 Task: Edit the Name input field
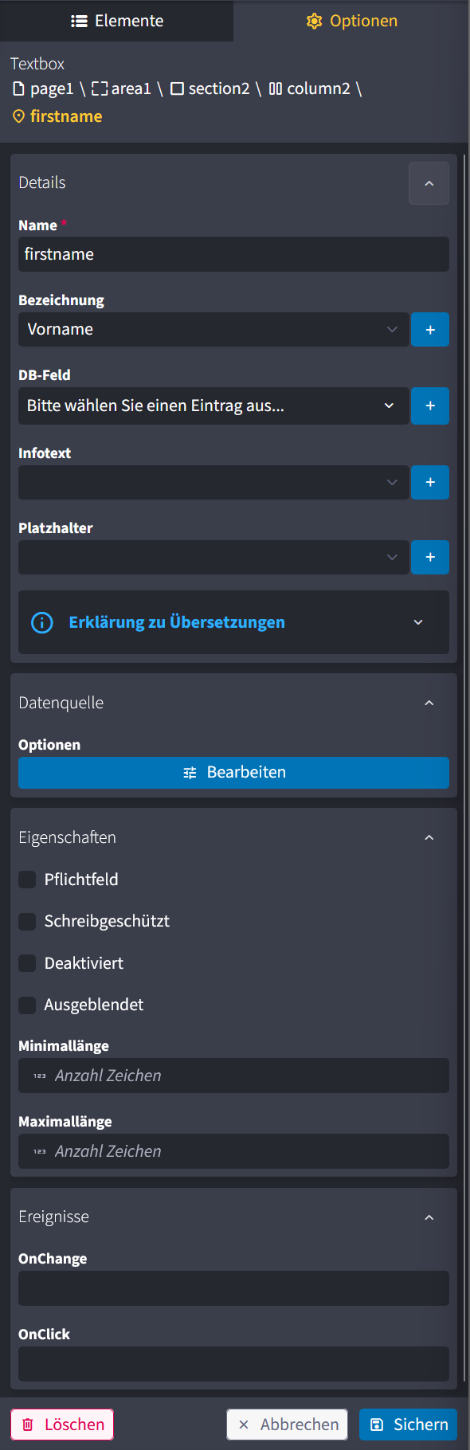click(233, 254)
